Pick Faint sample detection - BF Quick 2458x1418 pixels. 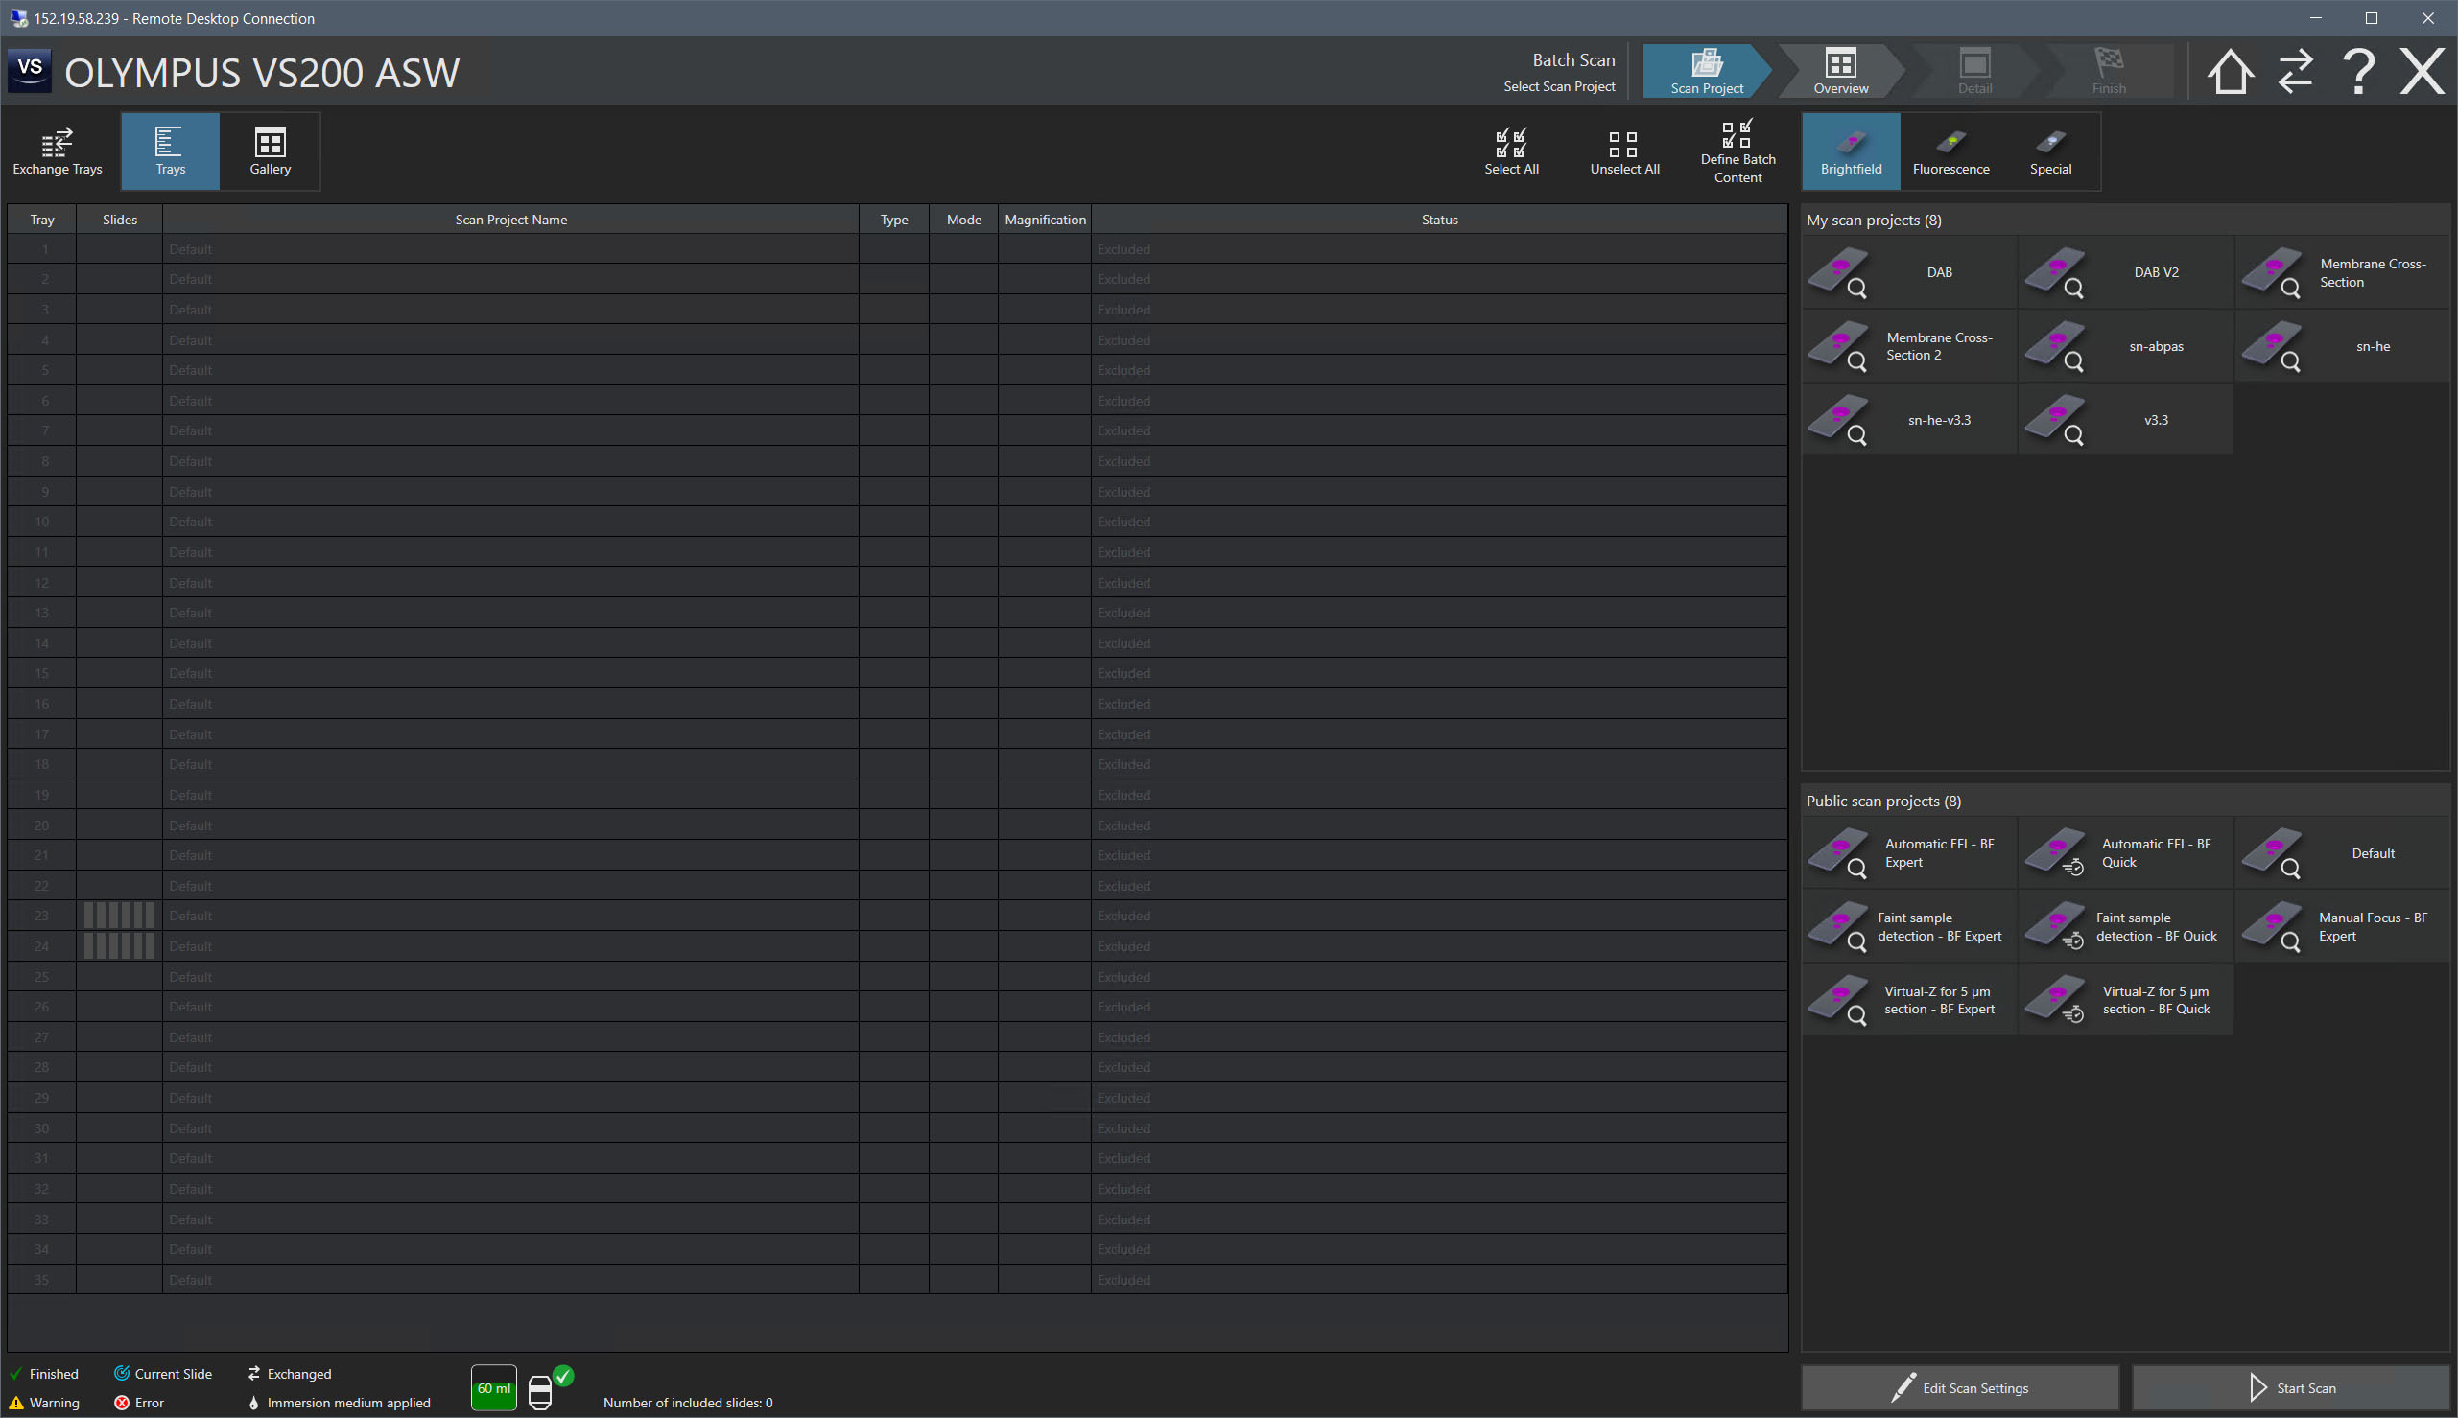[2126, 927]
